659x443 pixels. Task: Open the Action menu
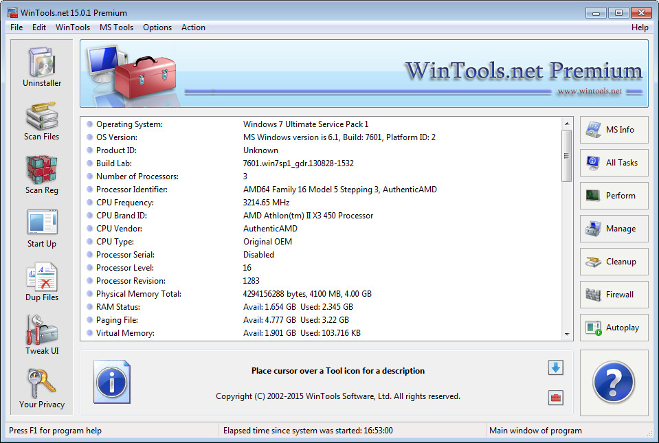tap(193, 27)
